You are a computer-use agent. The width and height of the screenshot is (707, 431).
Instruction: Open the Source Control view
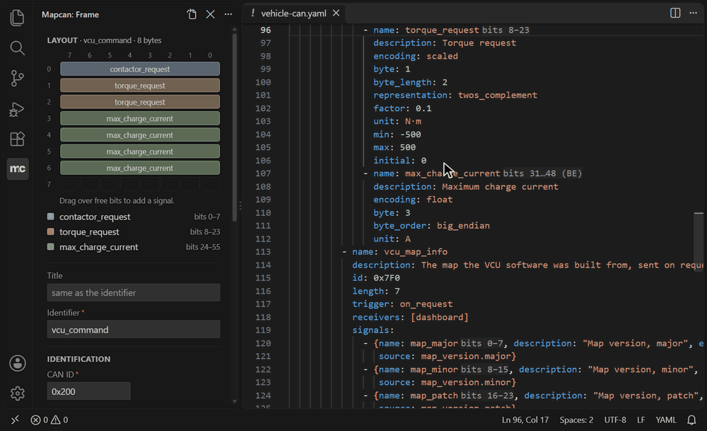[x=17, y=78]
